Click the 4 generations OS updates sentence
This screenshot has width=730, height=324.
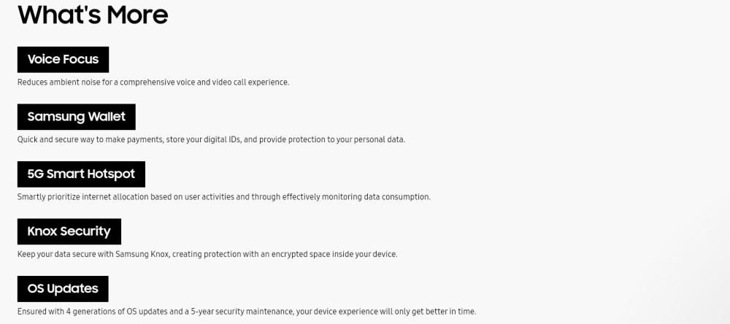pos(246,312)
